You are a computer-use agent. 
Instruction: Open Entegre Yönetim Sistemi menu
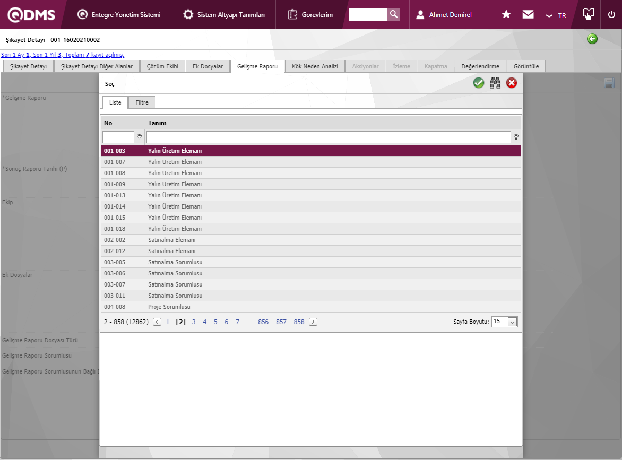(119, 15)
